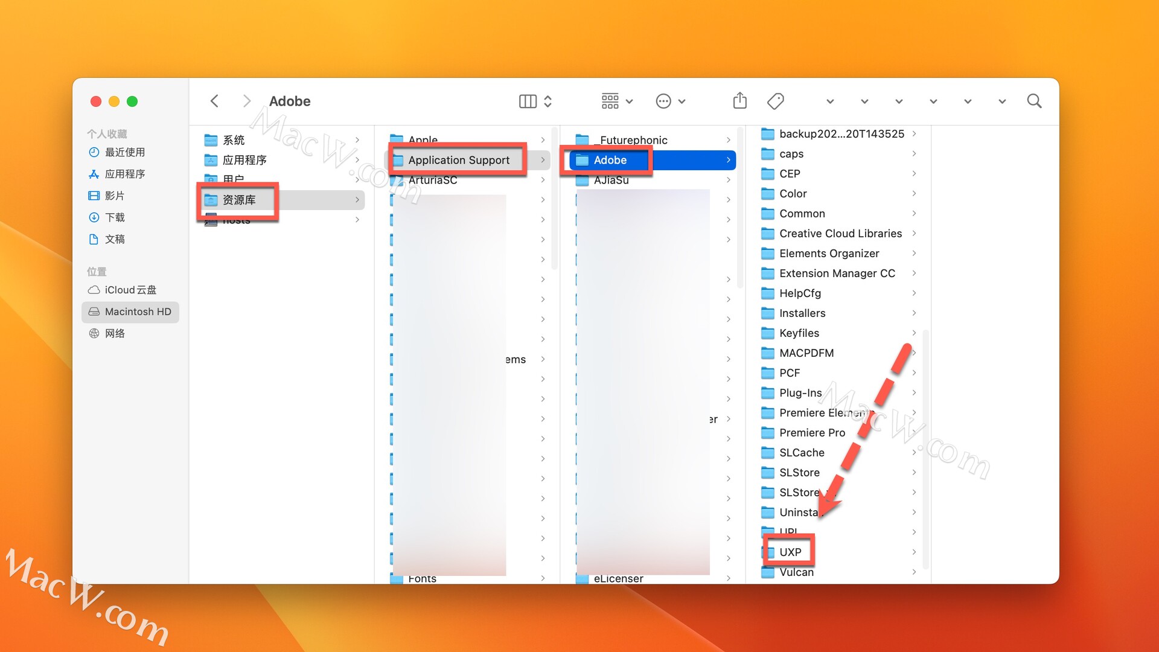Screen dimensions: 1159x652
Task: Open 应用程序 in sidebar favorites
Action: coord(124,174)
